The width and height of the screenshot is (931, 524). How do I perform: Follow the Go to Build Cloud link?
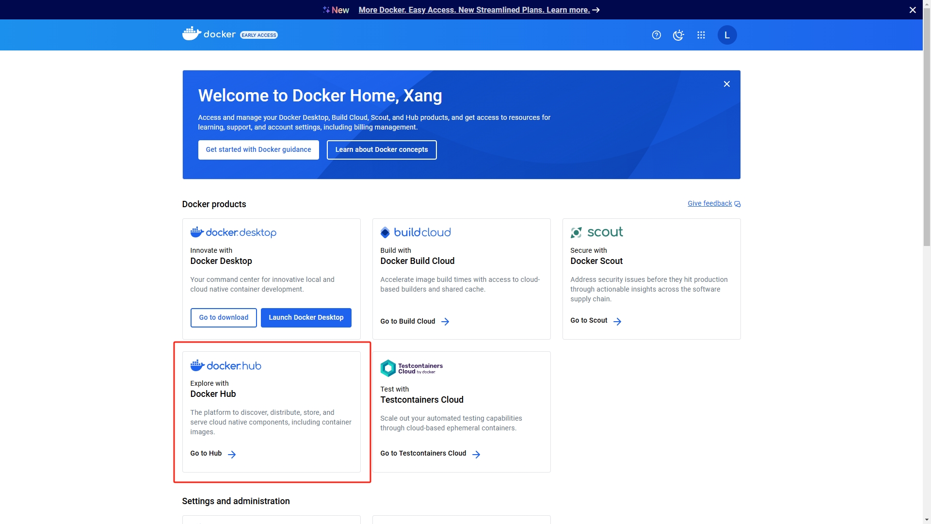(408, 322)
